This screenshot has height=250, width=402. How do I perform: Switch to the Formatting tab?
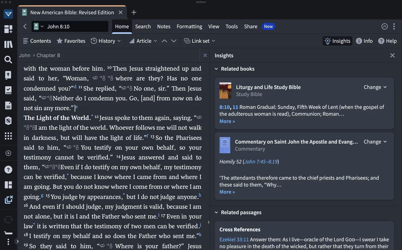[189, 26]
